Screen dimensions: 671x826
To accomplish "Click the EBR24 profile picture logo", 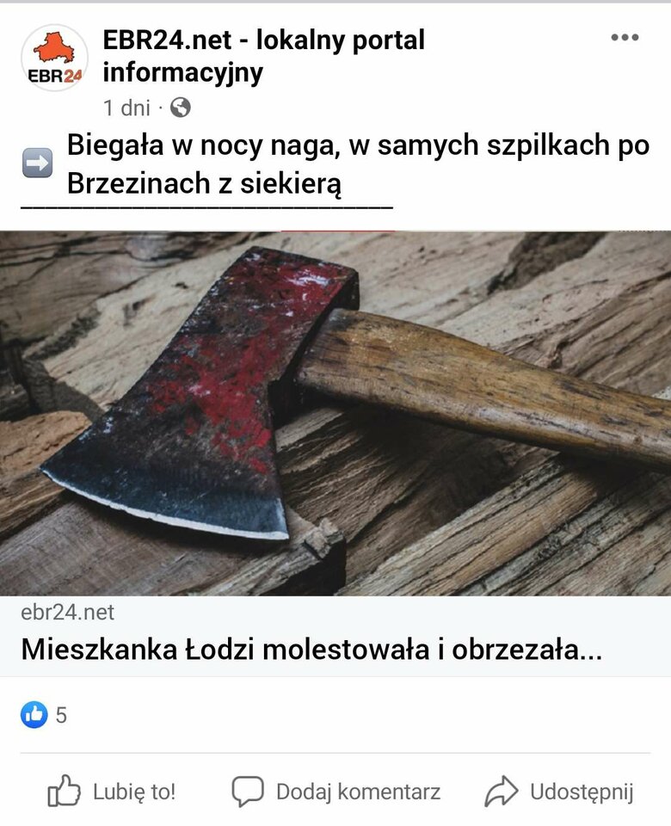I will click(54, 58).
